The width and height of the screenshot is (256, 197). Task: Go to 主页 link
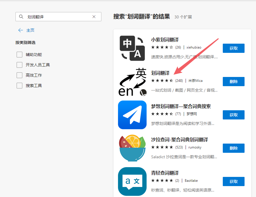pos(30,30)
